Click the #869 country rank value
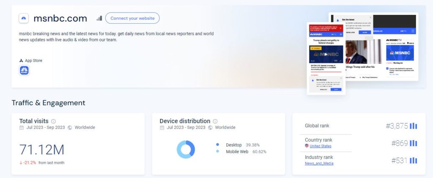 tap(400, 143)
